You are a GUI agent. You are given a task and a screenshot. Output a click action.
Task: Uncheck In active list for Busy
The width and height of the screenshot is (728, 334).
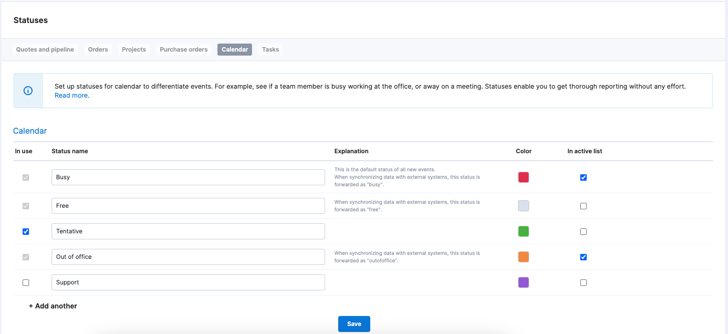point(583,177)
